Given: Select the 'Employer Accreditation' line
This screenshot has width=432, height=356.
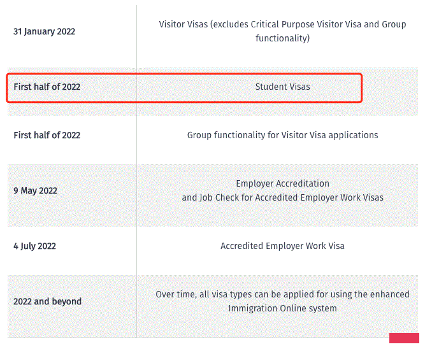Looking at the screenshot, I should click(x=282, y=183).
